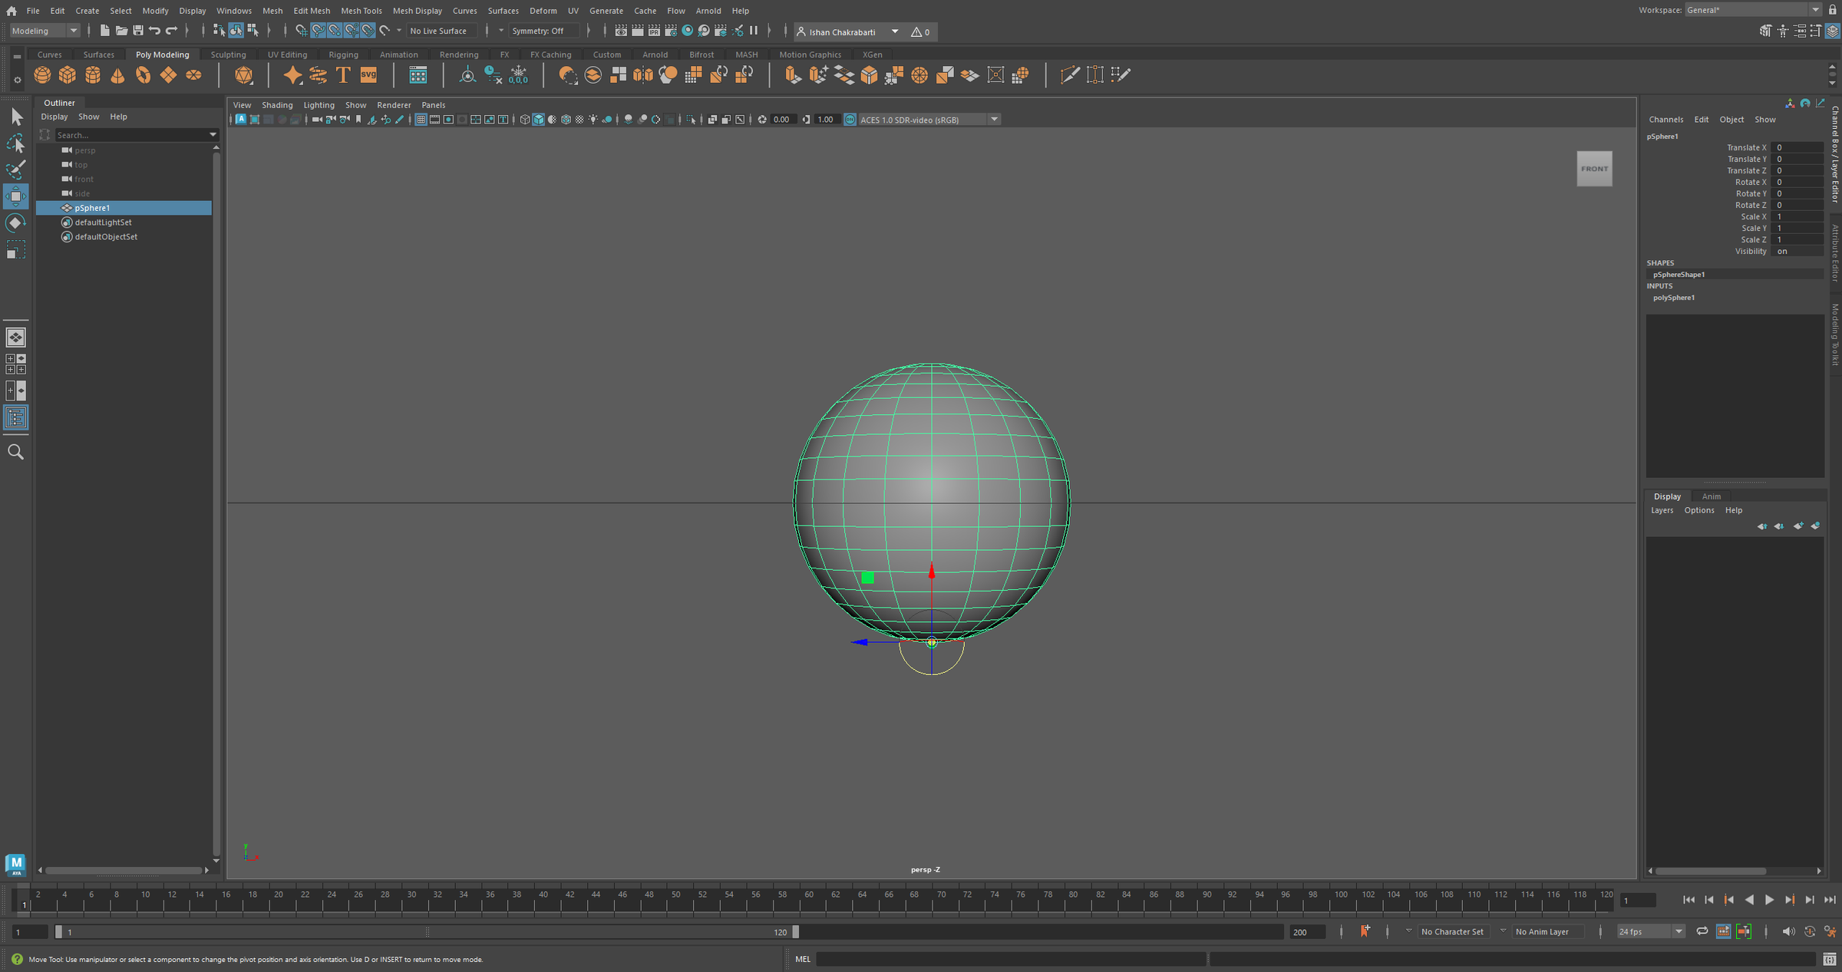Click the Center Pivot shelf icon

467,74
